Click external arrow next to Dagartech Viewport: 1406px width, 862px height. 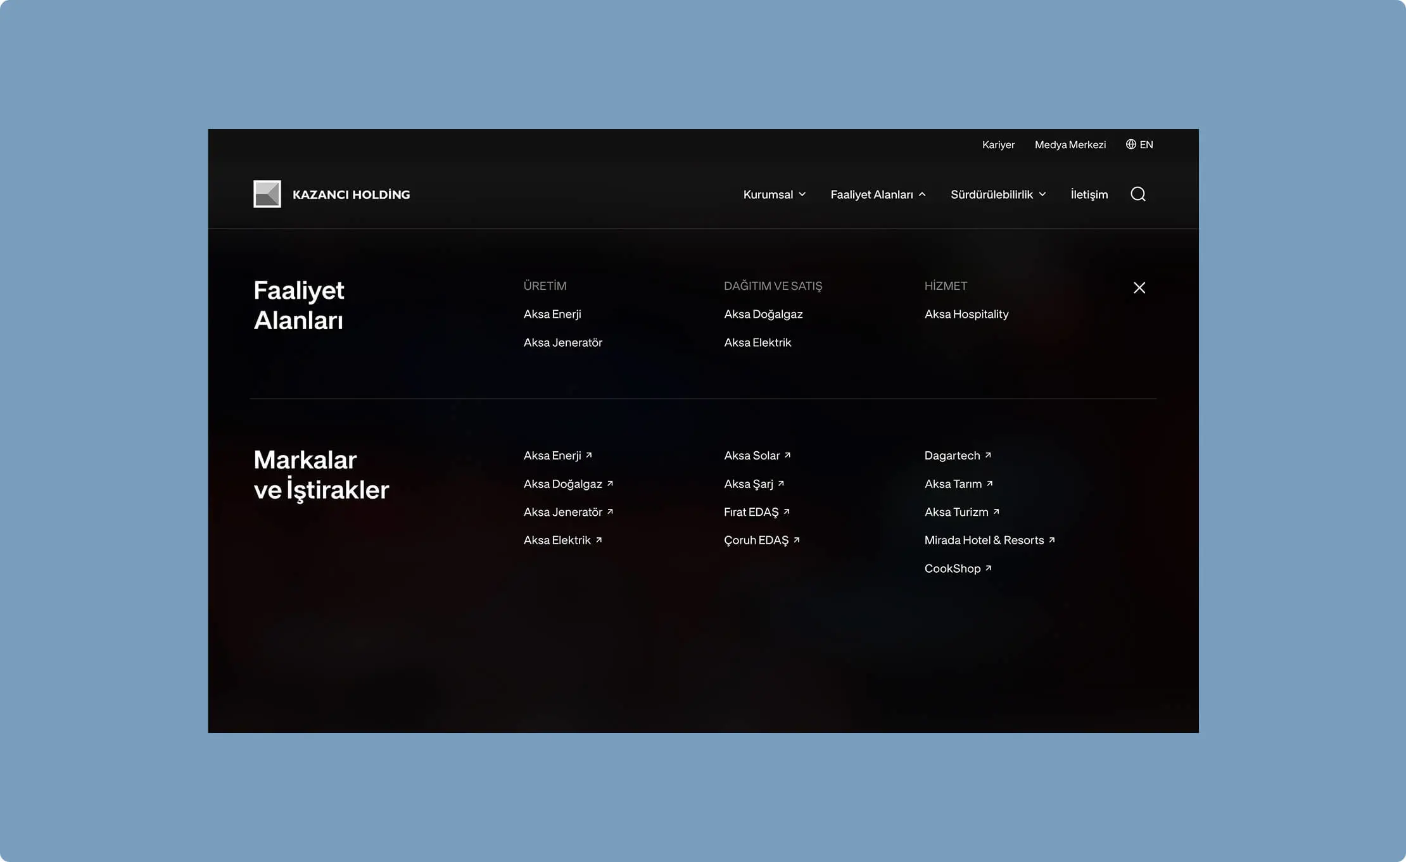click(988, 455)
